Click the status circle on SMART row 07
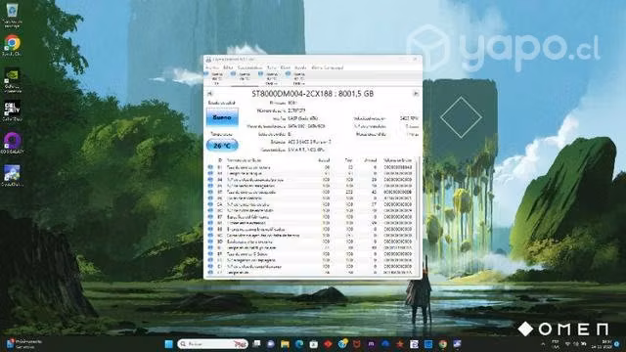 pyautogui.click(x=210, y=192)
